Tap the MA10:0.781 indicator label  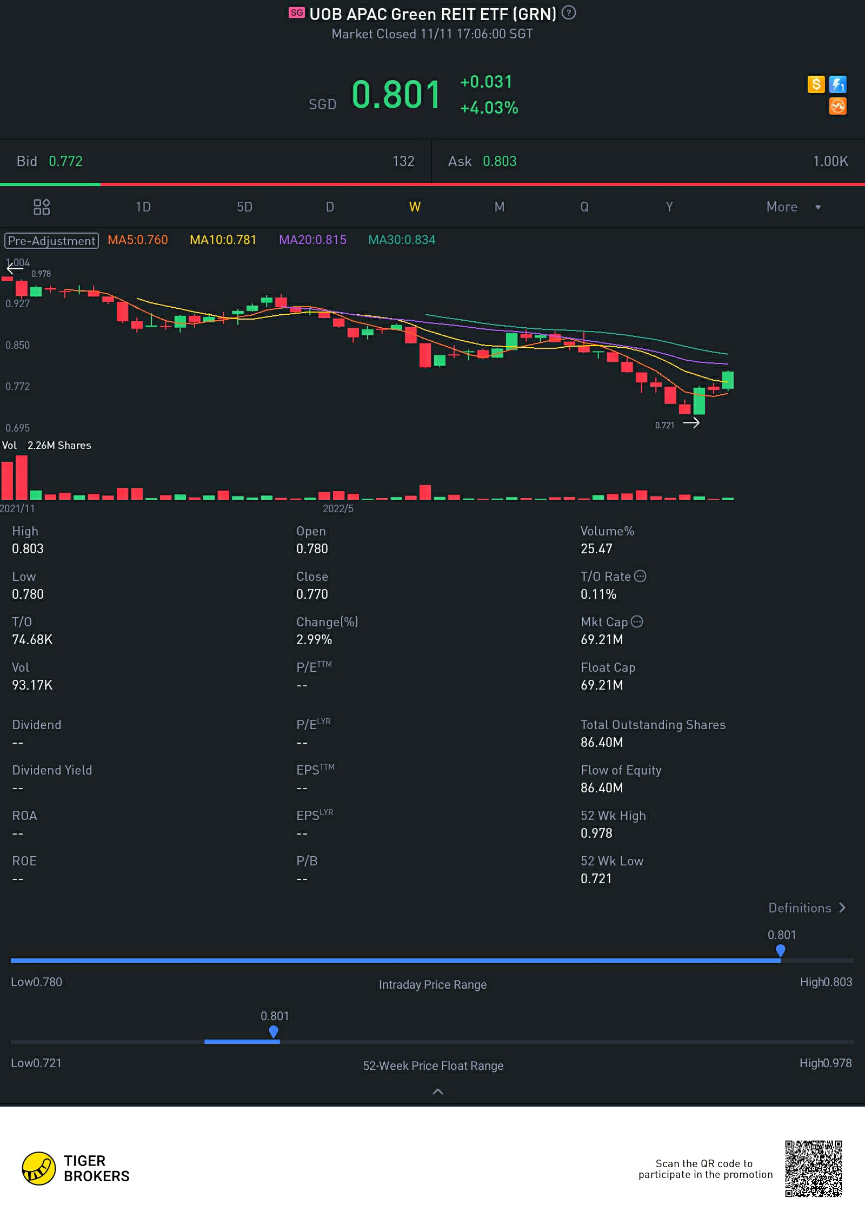(x=223, y=240)
